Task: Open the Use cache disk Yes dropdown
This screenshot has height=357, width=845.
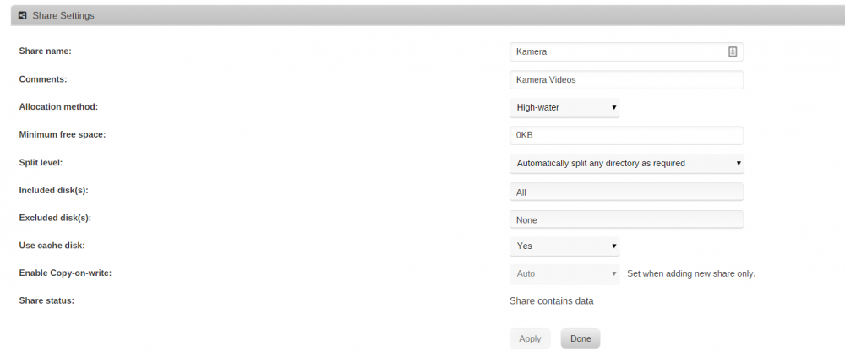Action: tap(564, 246)
